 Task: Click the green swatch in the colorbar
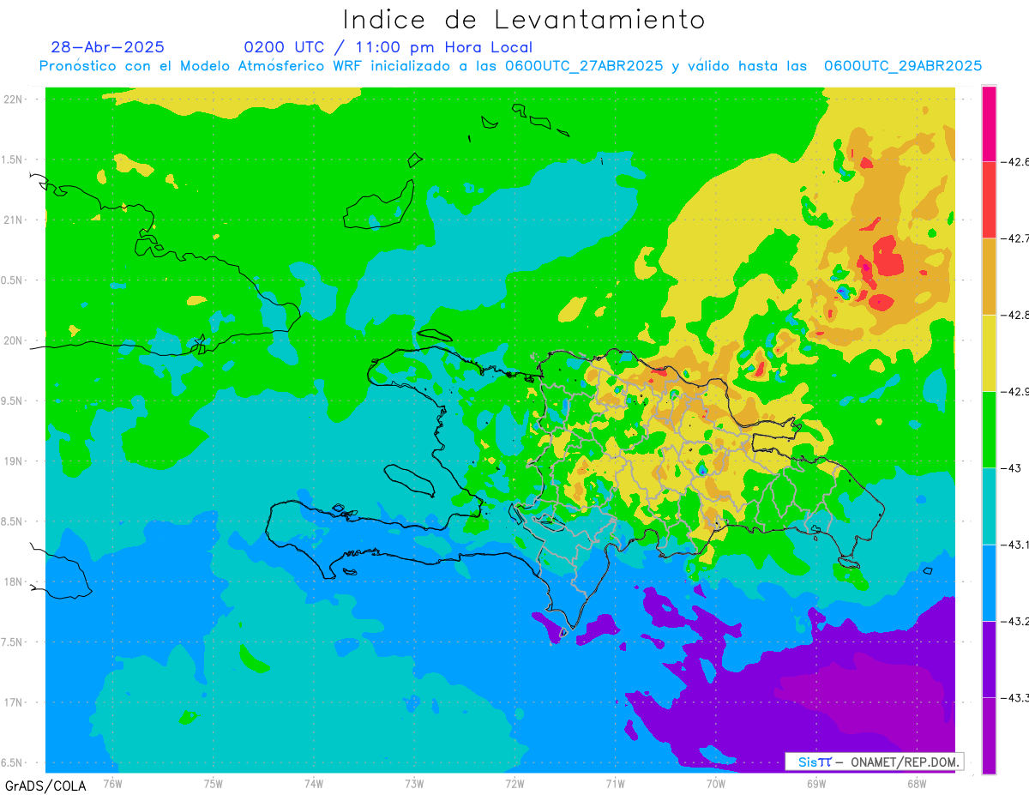tap(989, 429)
